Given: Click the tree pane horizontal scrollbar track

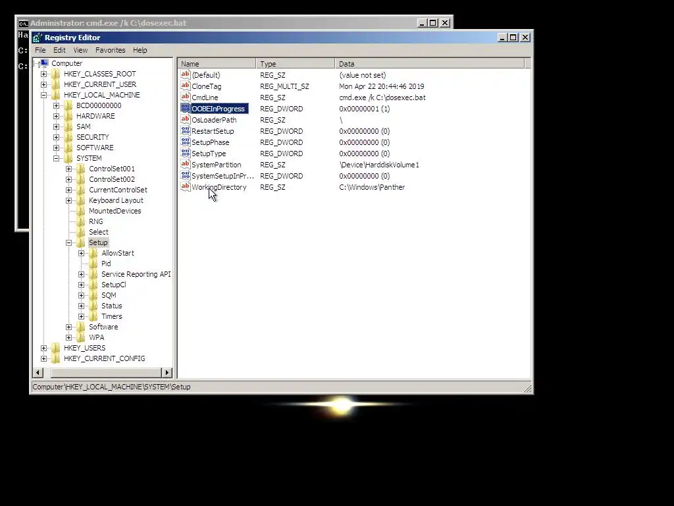Looking at the screenshot, I should pyautogui.click(x=103, y=373).
